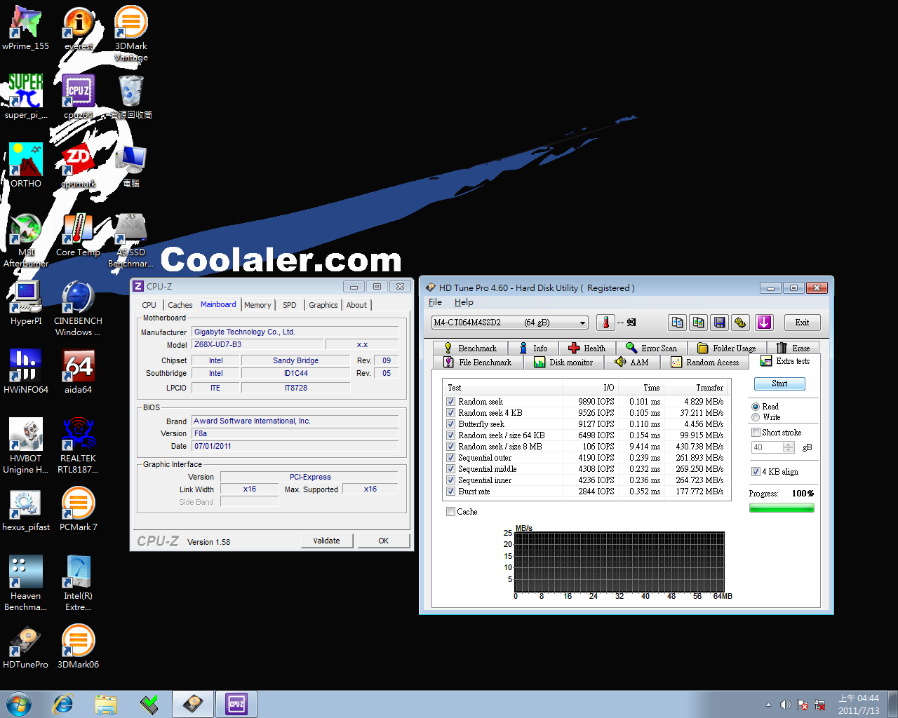898x718 pixels.
Task: Select the Write radio button
Action: pyautogui.click(x=756, y=417)
